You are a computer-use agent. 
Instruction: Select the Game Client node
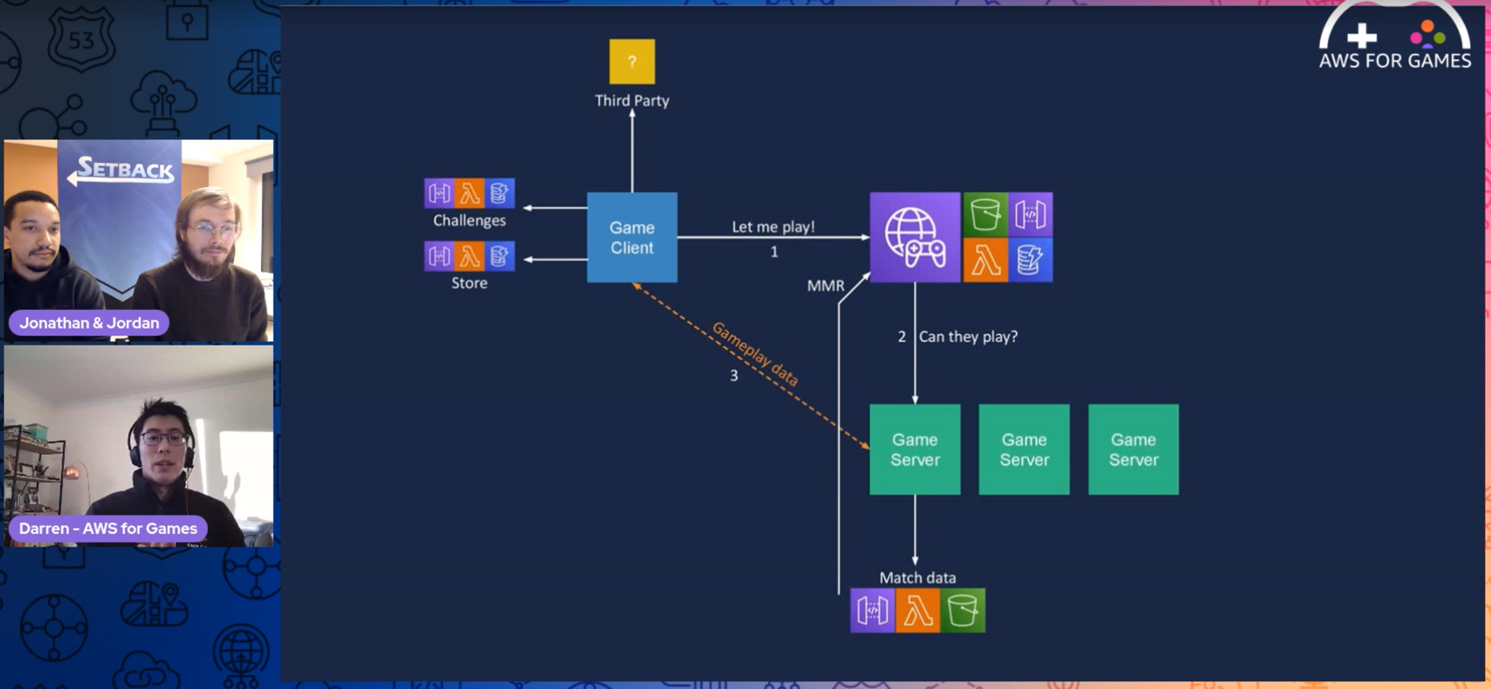click(631, 236)
